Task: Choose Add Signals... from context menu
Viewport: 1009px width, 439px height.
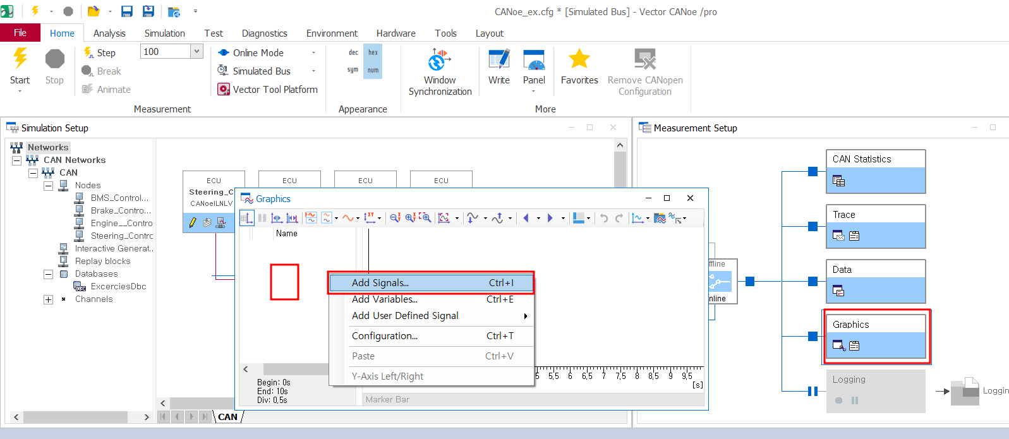Action: [x=432, y=283]
